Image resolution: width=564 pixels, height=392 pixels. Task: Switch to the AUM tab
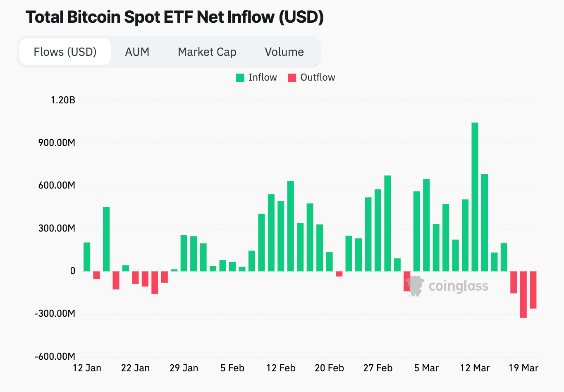137,52
